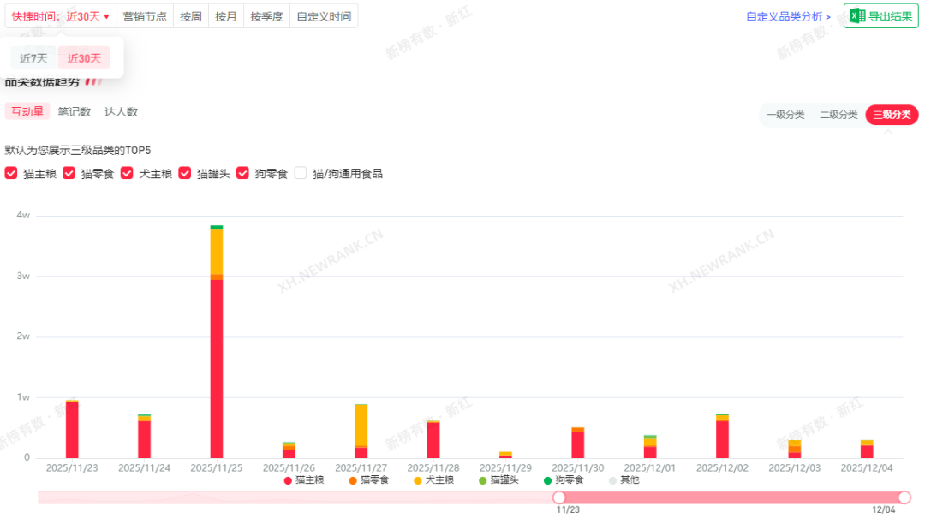Uncheck the 狗零食 checkbox
This screenshot has height=530, width=925.
pyautogui.click(x=242, y=173)
